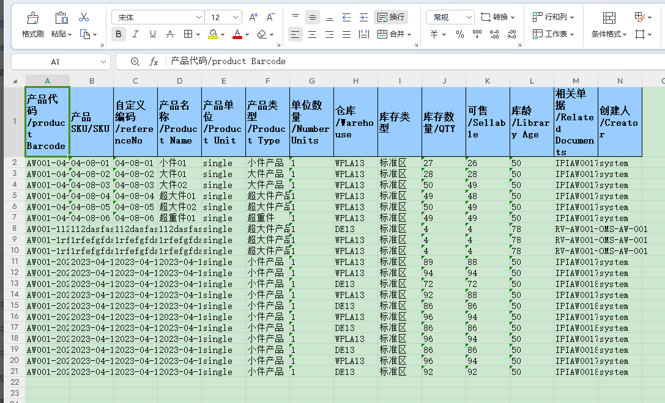Click the cell borders icon
The image size is (665, 403).
188,34
